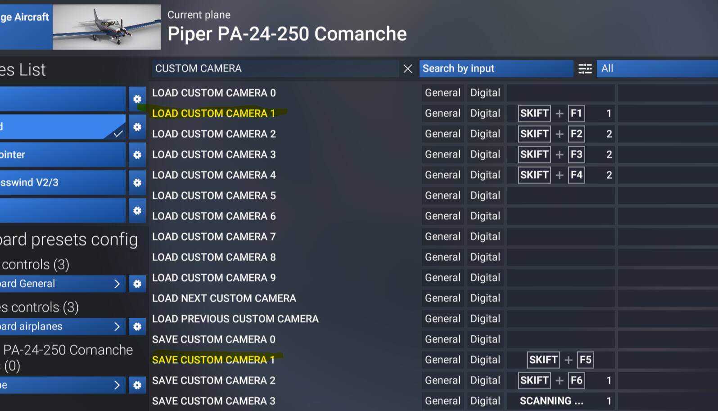Image resolution: width=718 pixels, height=411 pixels.
Task: Select the LOAD PREVIOUS CUSTOM CAMERA label
Action: 235,319
